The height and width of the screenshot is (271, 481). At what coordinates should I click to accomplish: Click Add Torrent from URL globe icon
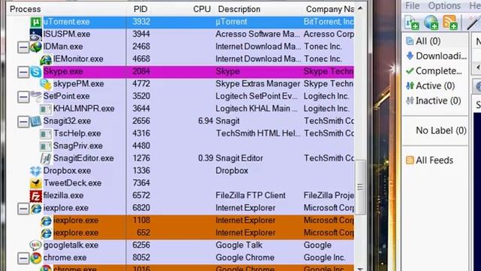click(x=431, y=23)
